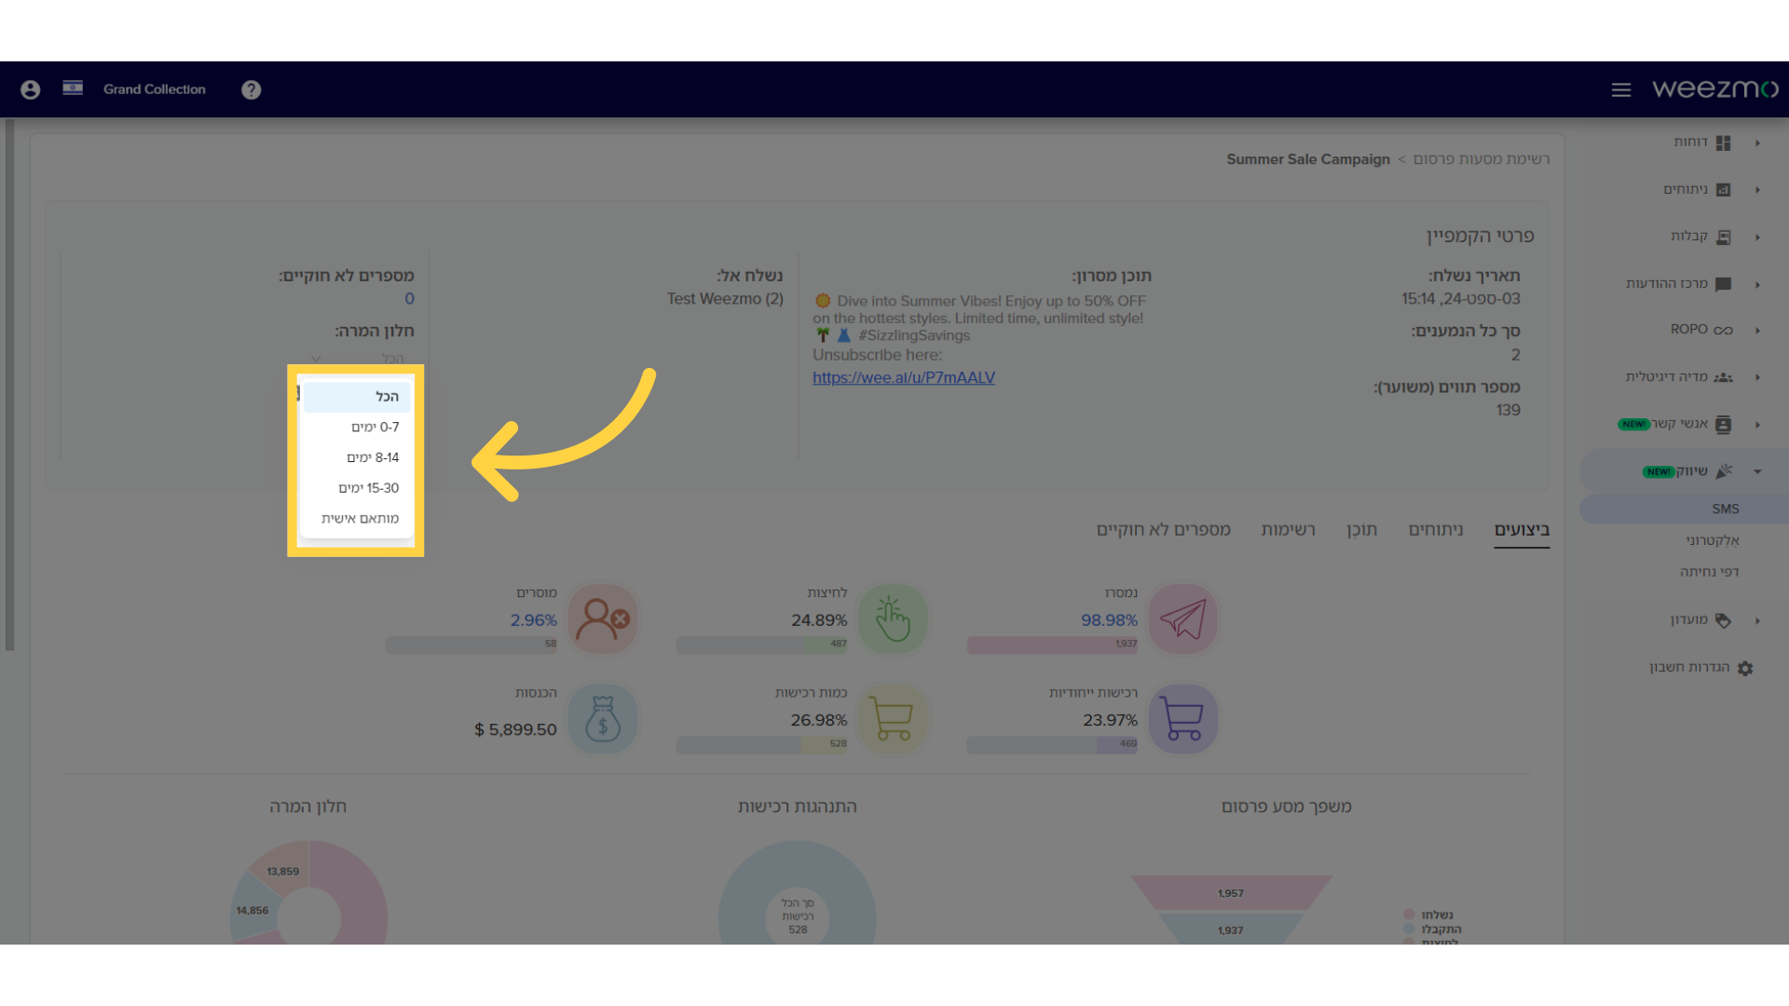Image resolution: width=1789 pixels, height=1006 pixels.
Task: Select the 8-14 ימים option
Action: click(x=357, y=457)
